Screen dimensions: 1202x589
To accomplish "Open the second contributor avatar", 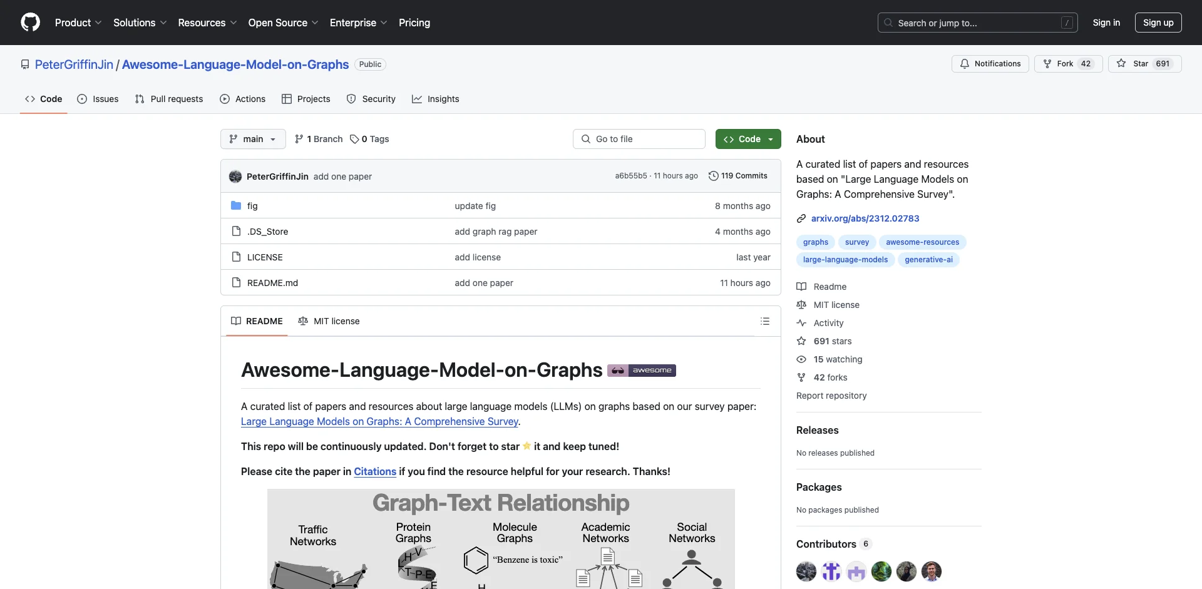I will (x=831, y=571).
